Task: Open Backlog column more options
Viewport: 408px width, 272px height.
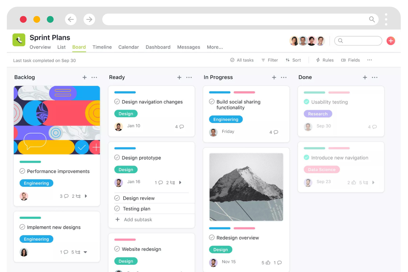Action: [94, 77]
